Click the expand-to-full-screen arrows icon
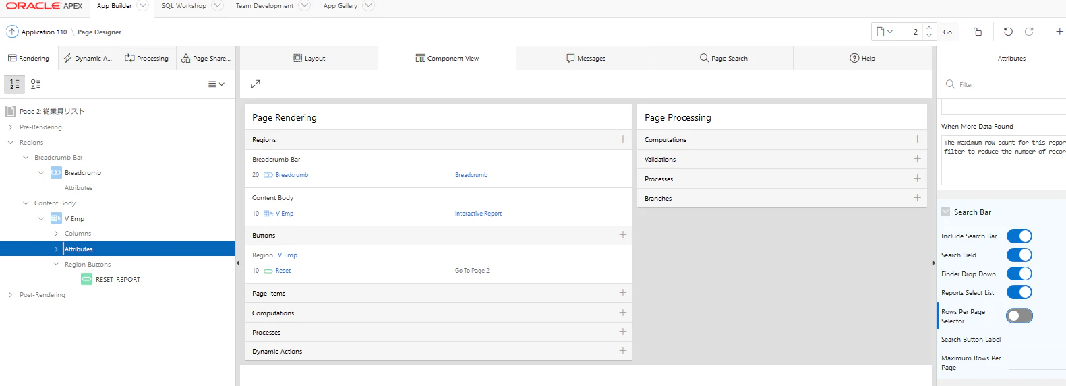The image size is (1066, 386). click(x=256, y=84)
